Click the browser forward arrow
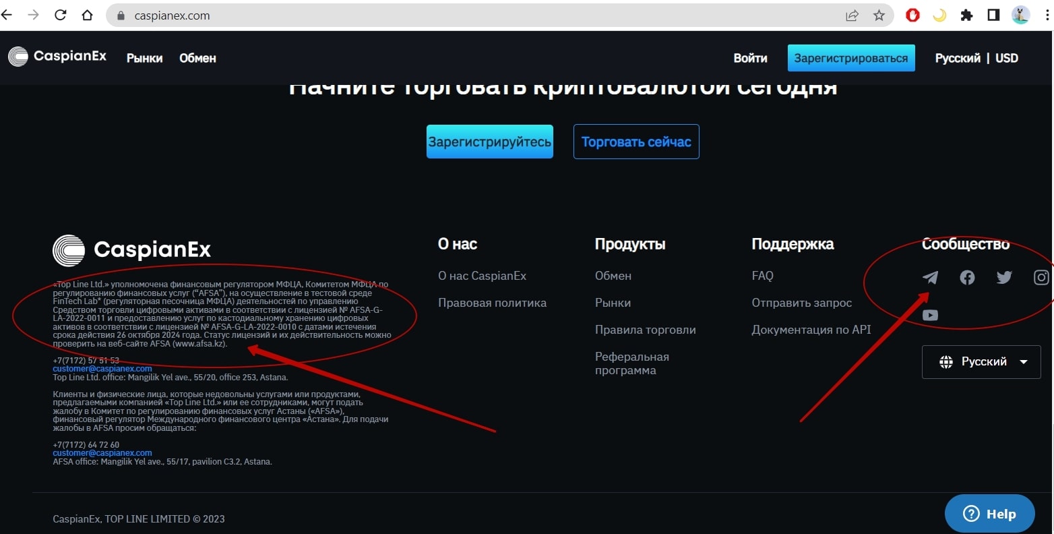This screenshot has height=534, width=1054. [33, 15]
